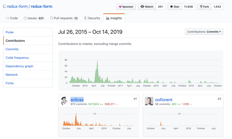
Task: Click the date range heading
Action: (x=90, y=32)
